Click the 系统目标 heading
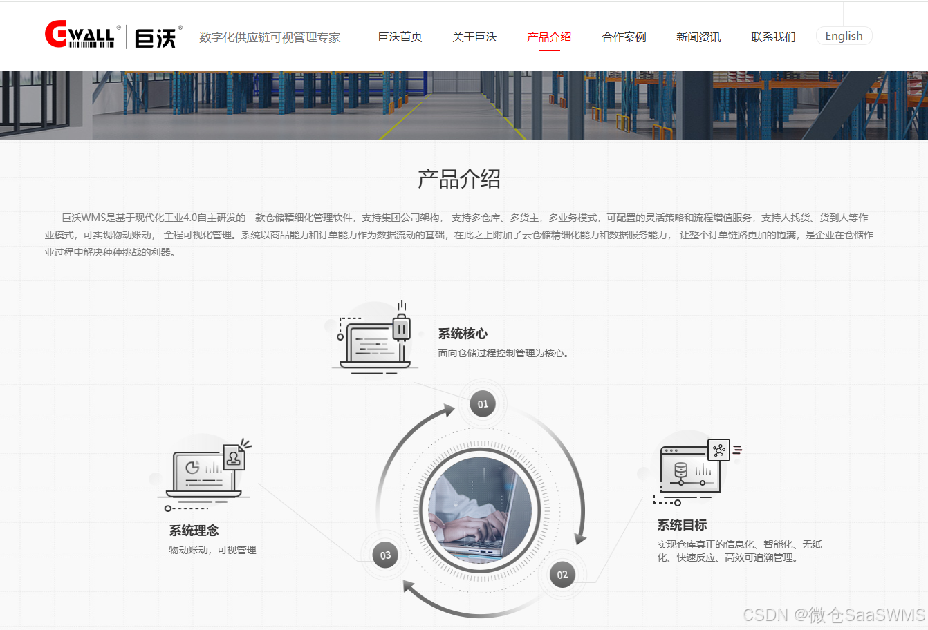 [682, 525]
